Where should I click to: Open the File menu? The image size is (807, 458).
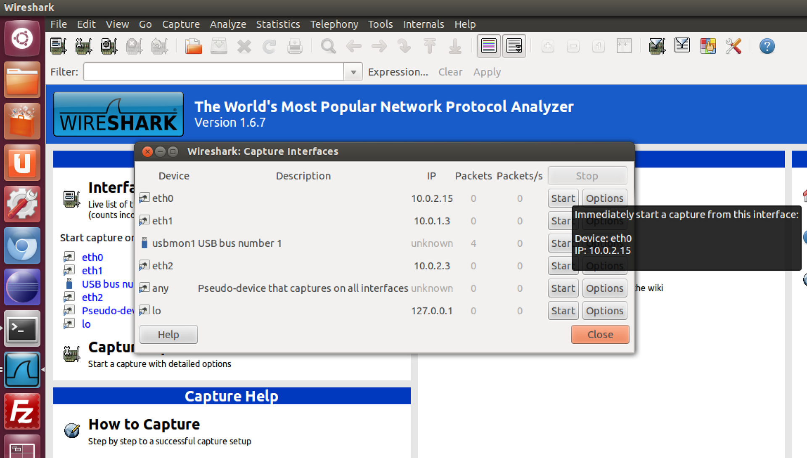pyautogui.click(x=58, y=24)
